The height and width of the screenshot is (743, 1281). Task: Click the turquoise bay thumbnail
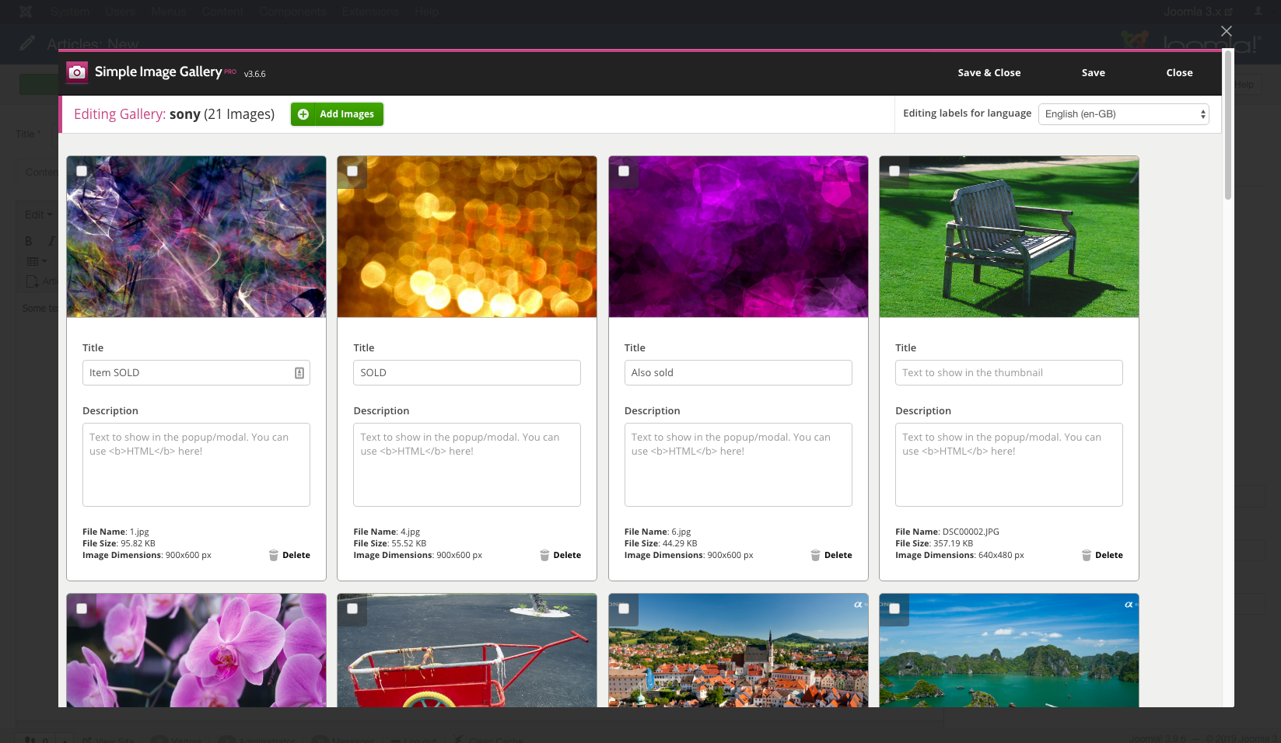pos(1009,651)
